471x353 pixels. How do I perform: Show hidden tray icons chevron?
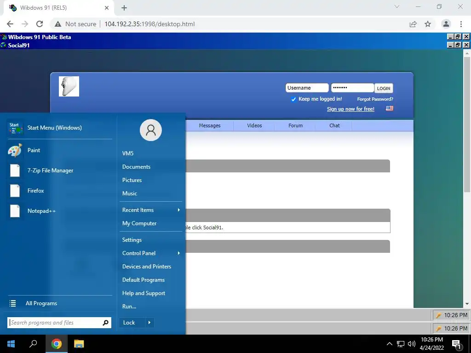389,344
